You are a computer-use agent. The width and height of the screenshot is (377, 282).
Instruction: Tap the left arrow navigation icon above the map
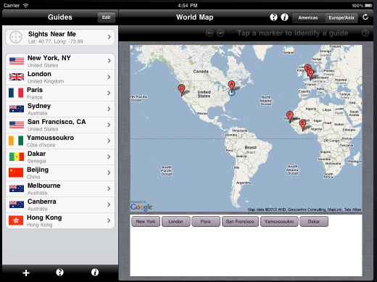pyautogui.click(x=210, y=33)
